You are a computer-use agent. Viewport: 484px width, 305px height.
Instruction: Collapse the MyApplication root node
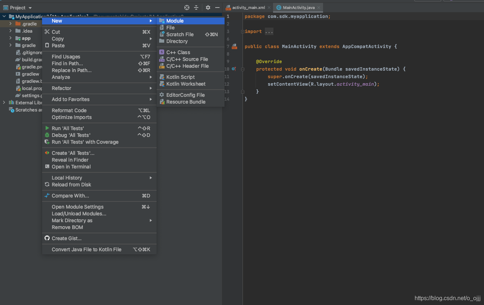pyautogui.click(x=4, y=16)
